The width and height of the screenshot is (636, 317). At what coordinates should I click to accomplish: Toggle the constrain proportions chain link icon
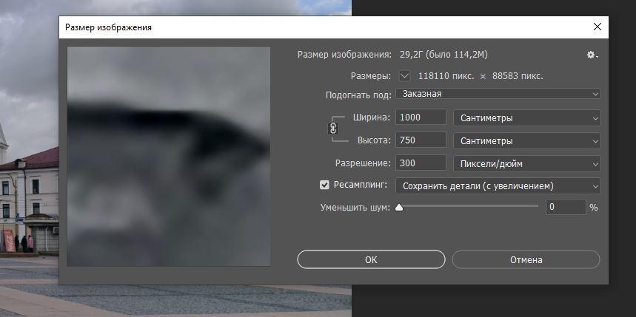(x=333, y=129)
